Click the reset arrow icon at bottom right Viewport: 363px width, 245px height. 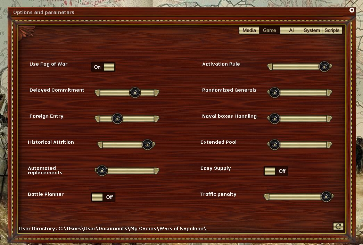[338, 227]
